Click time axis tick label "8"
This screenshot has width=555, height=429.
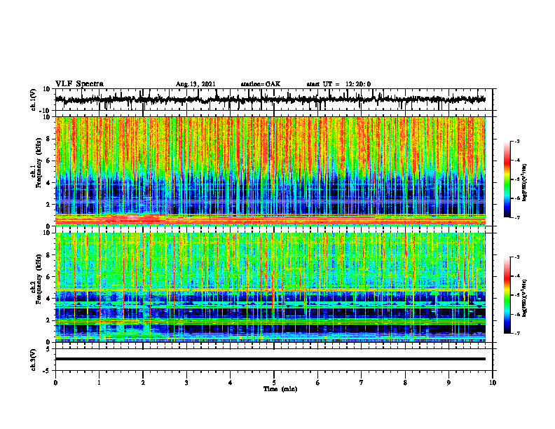(405, 383)
